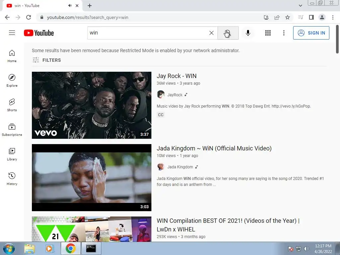Open tab search dropdown chevron
Screen dimensions: 340x255
(x=300, y=6)
